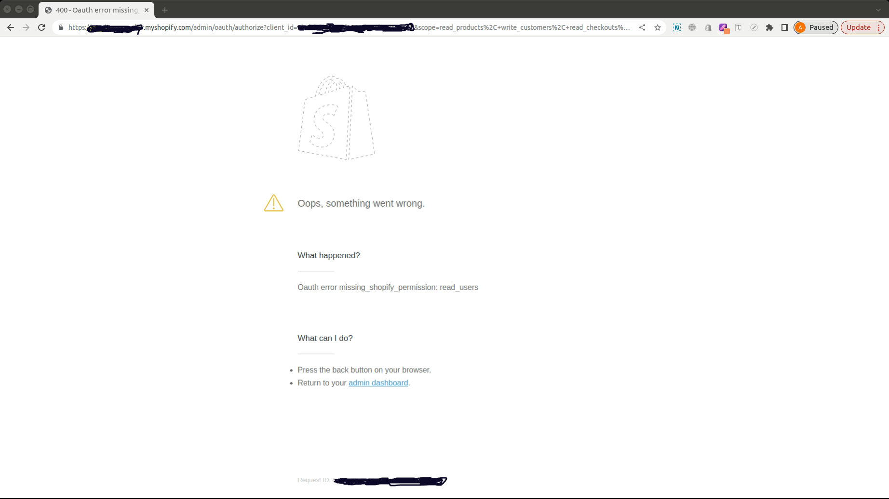Open the Extensions puzzle piece menu

(769, 27)
